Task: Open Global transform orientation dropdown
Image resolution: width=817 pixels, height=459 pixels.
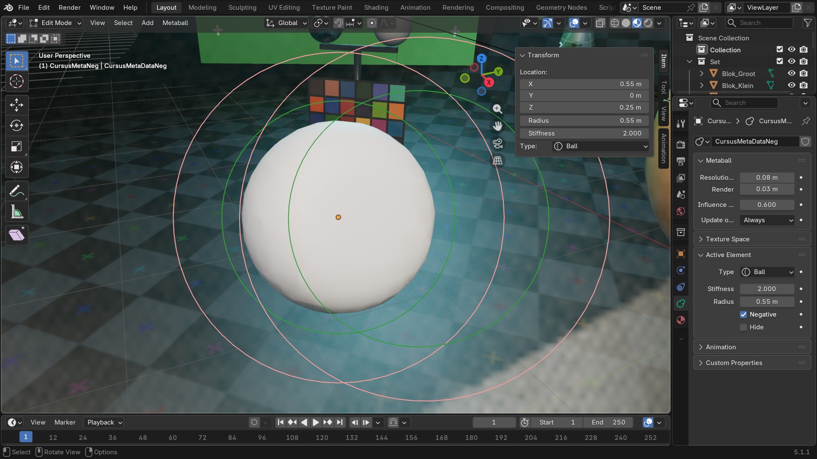Action: tap(286, 23)
